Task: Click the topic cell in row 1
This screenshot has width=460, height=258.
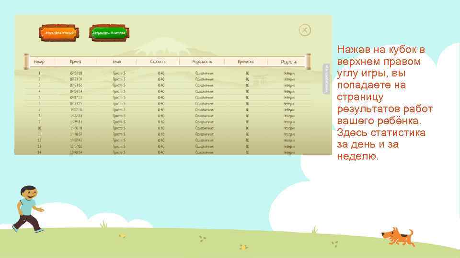Action: click(119, 73)
